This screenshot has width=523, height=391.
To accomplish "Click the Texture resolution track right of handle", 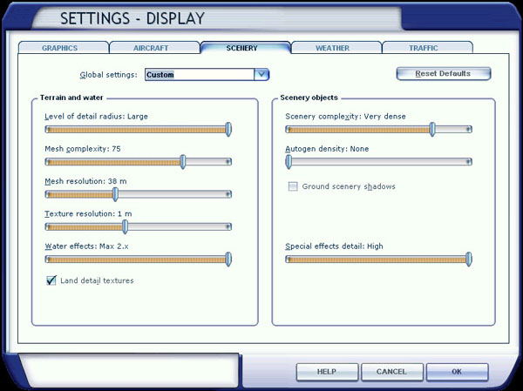I will click(x=179, y=227).
